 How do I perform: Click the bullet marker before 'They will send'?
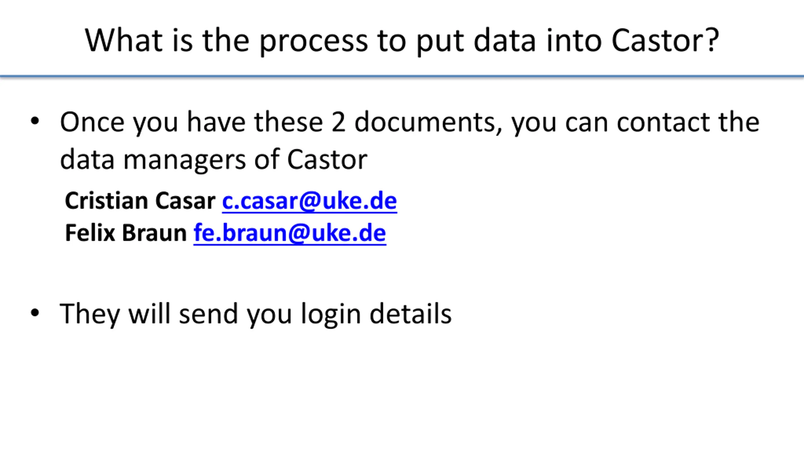35,313
